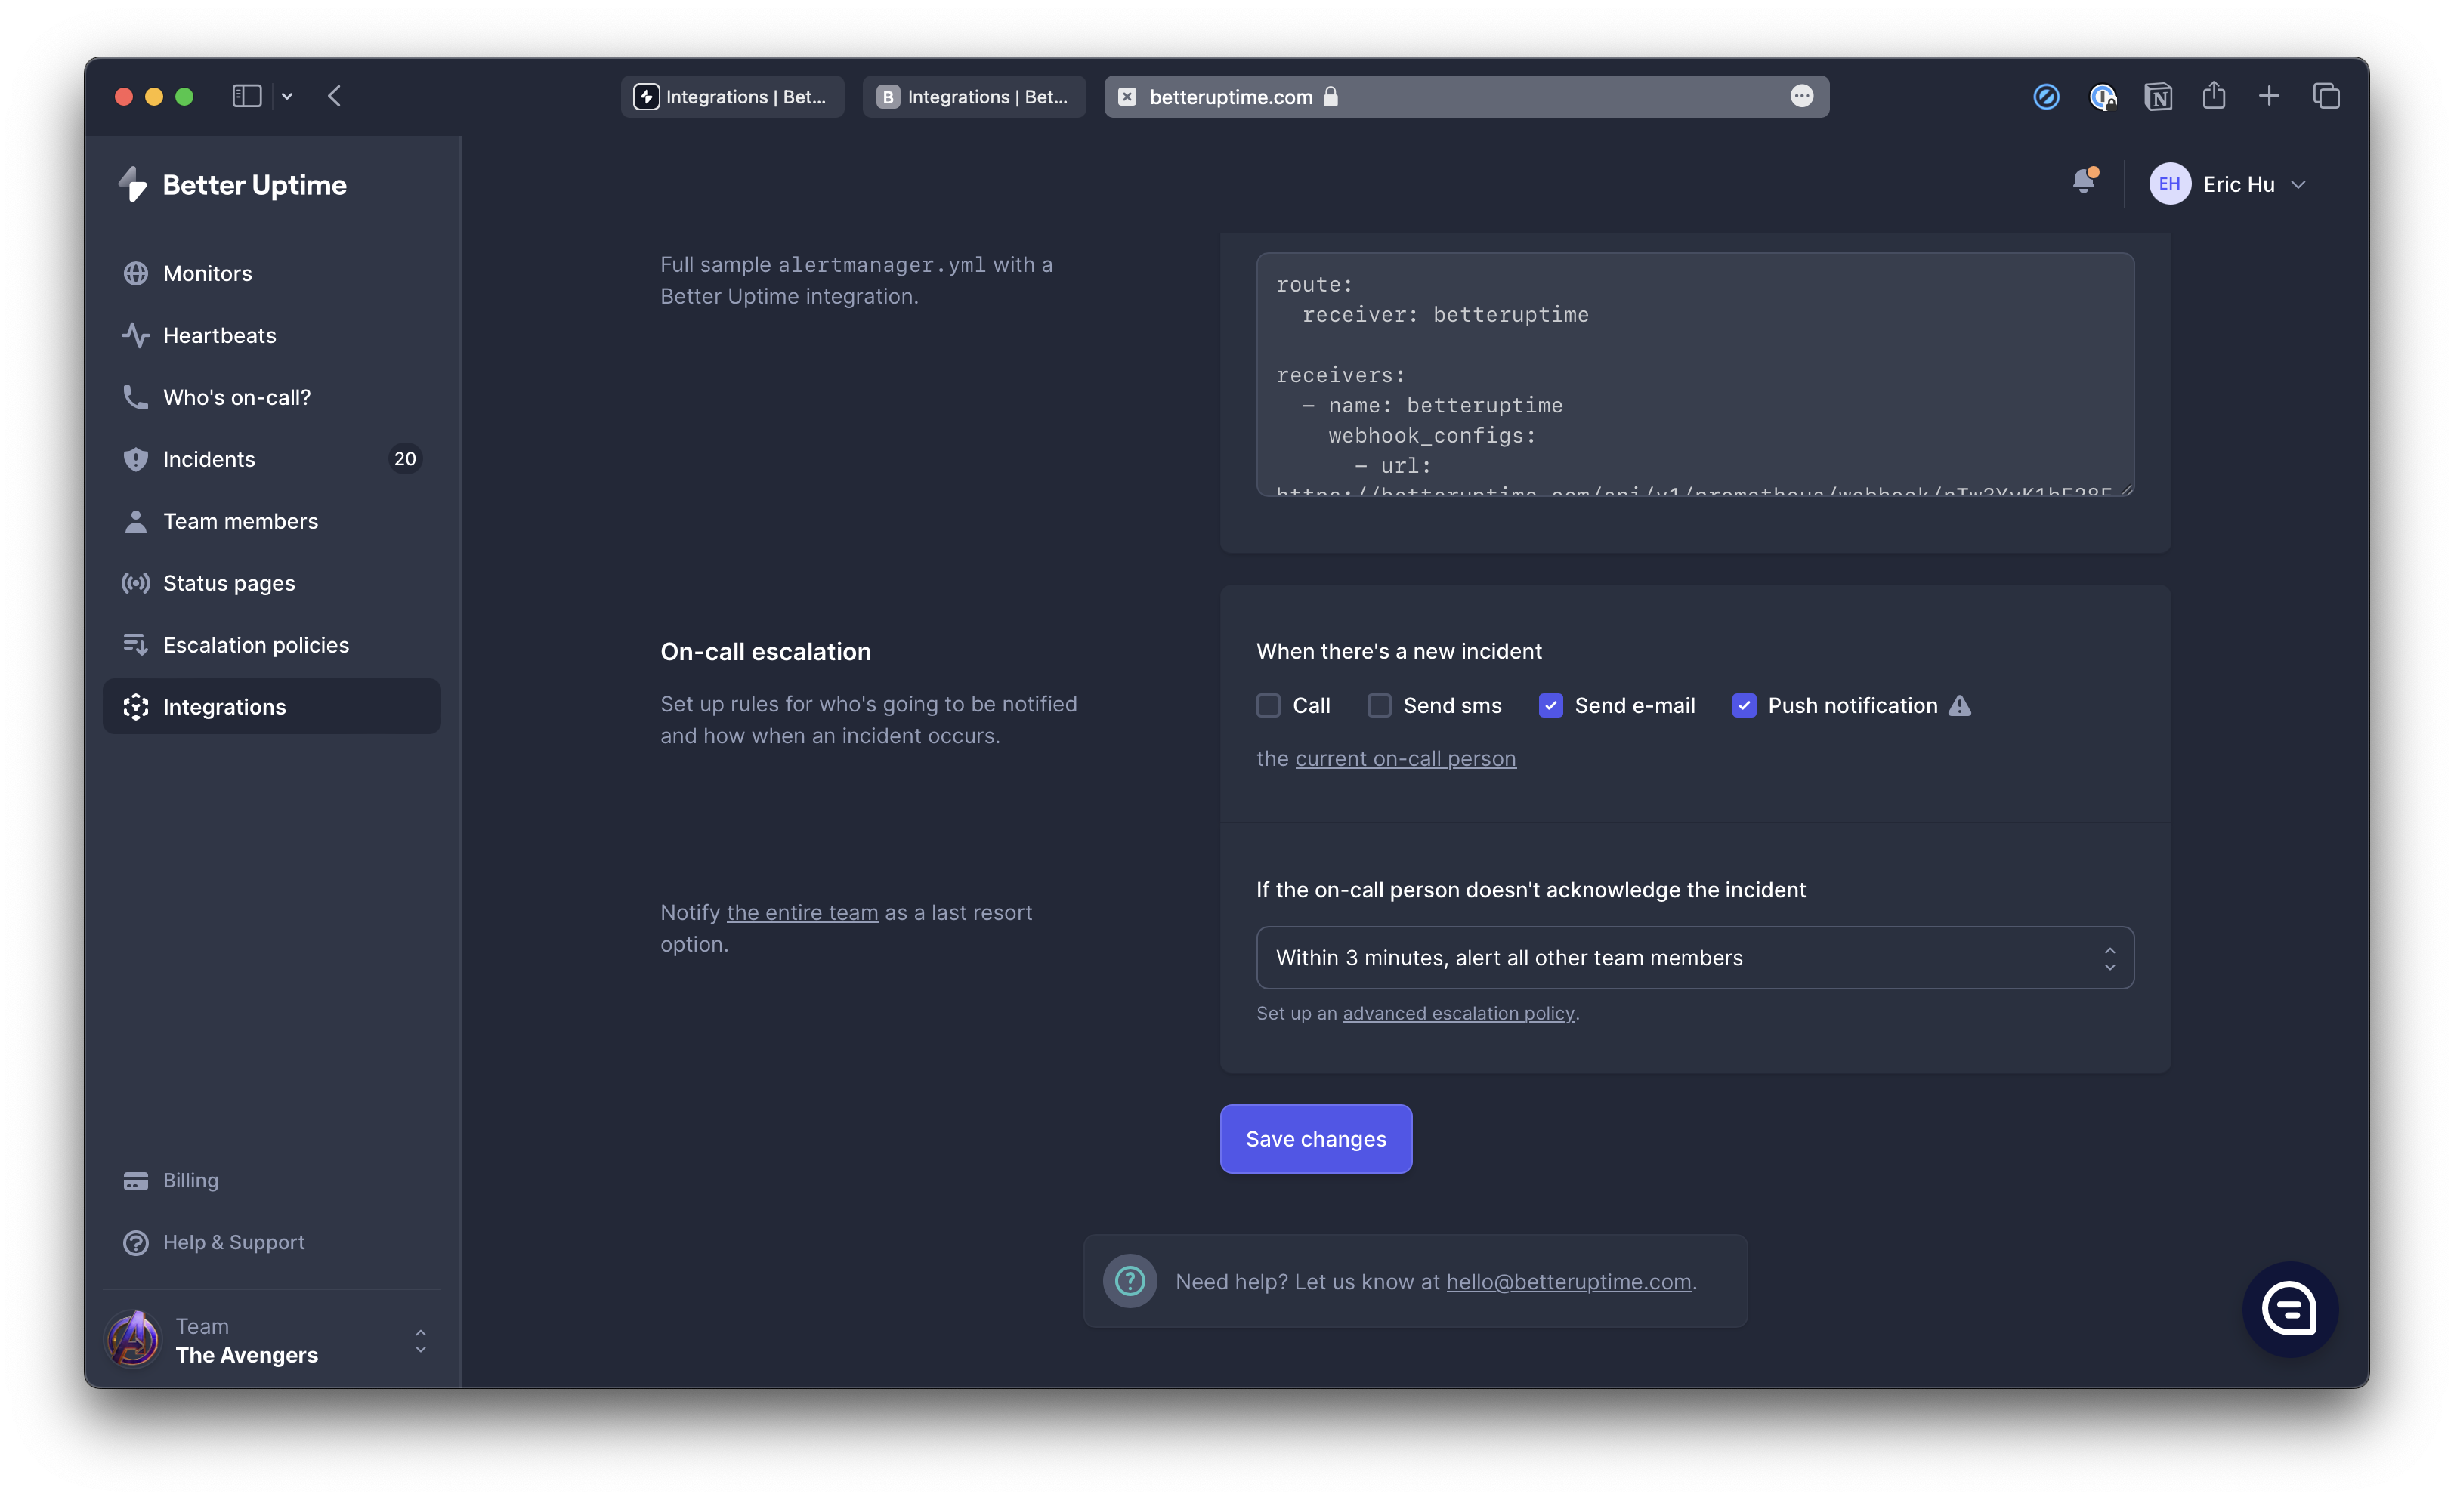Click the Escalation policies icon
This screenshot has height=1500, width=2454.
tap(135, 645)
